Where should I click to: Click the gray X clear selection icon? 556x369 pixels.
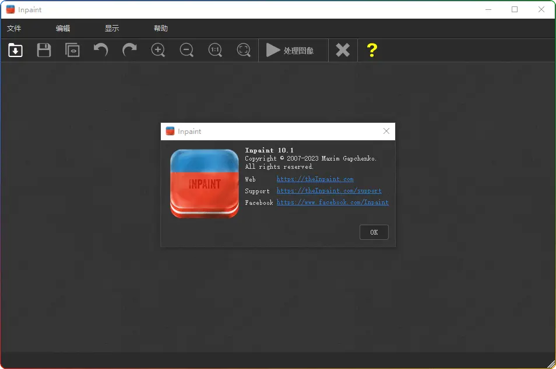[x=343, y=51]
